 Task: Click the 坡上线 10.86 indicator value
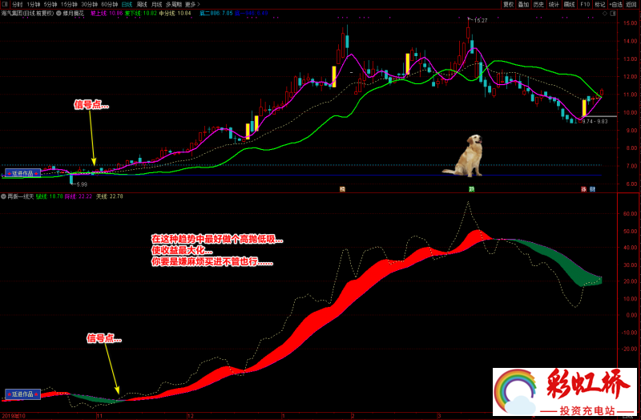[107, 14]
